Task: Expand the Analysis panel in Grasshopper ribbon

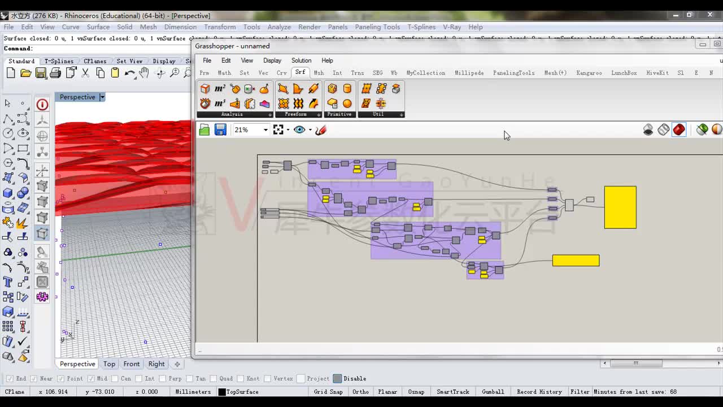Action: coord(271,115)
